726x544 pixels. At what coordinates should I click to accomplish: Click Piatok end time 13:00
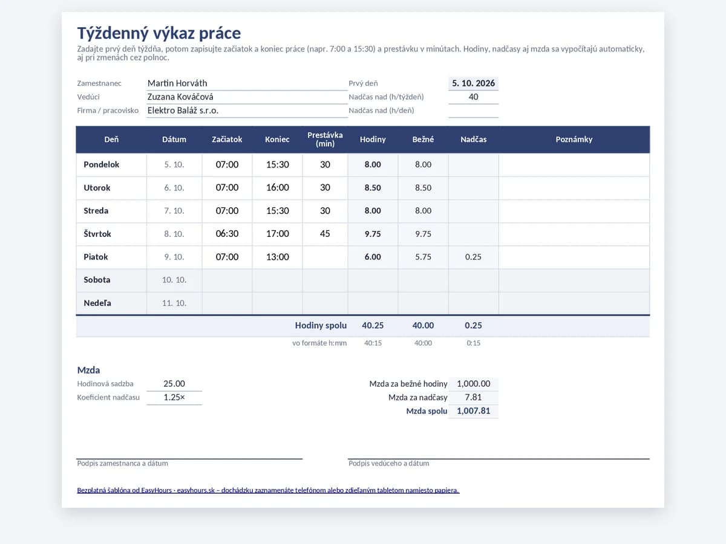tap(277, 257)
